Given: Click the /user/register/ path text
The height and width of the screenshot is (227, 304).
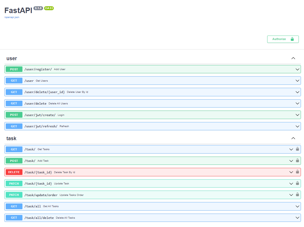Looking at the screenshot, I should tap(38, 69).
